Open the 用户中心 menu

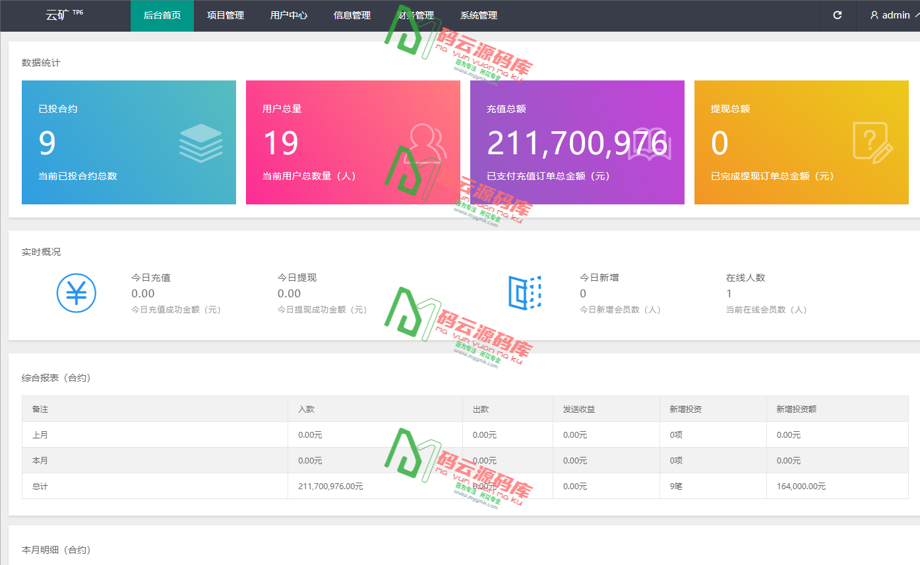click(x=289, y=15)
